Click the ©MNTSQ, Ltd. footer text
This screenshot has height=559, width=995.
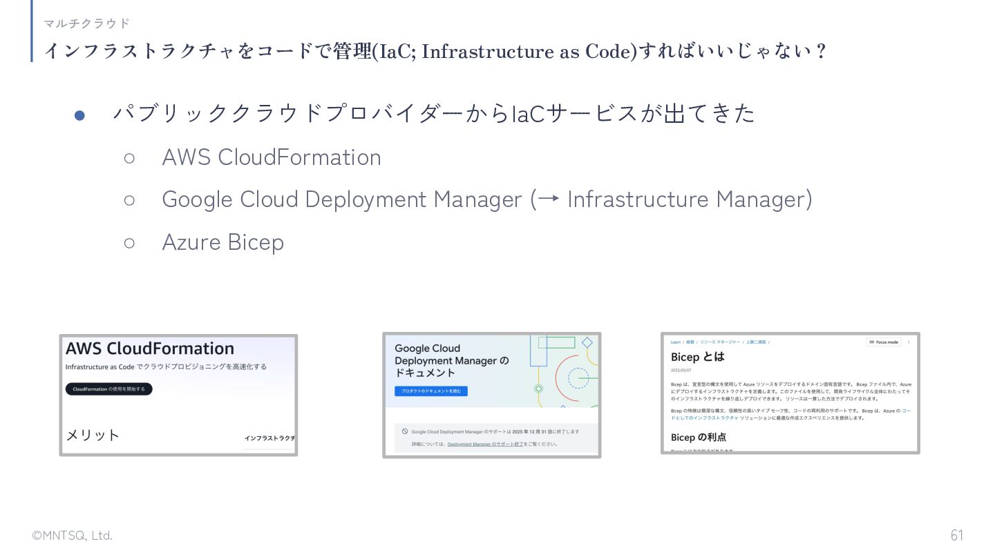tap(73, 536)
